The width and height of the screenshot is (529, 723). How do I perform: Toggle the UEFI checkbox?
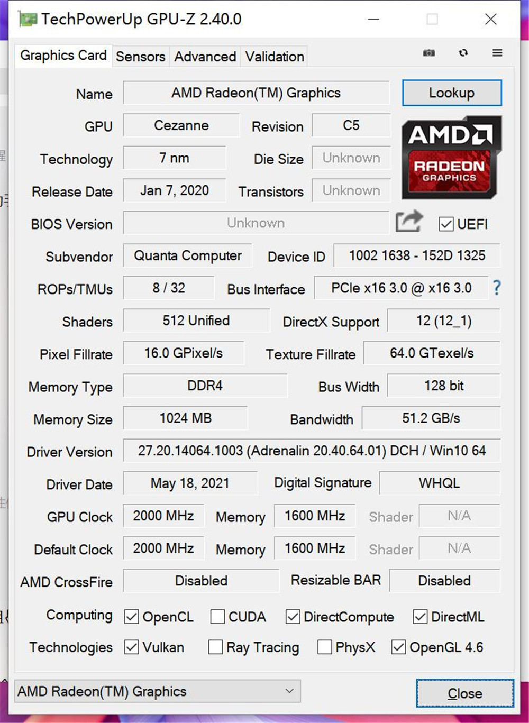click(x=446, y=224)
